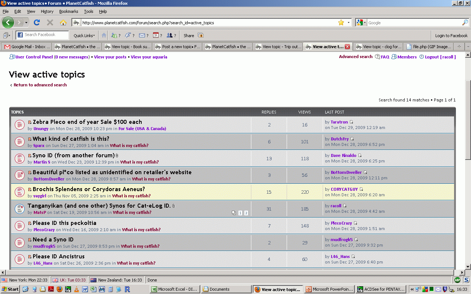Go to the browser Home page

click(63, 22)
